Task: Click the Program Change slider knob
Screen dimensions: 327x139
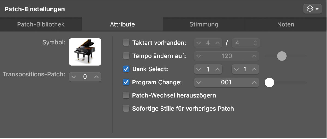Action: pyautogui.click(x=270, y=82)
